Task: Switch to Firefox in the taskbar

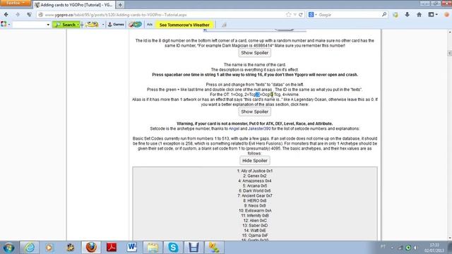Action: pyautogui.click(x=91, y=248)
